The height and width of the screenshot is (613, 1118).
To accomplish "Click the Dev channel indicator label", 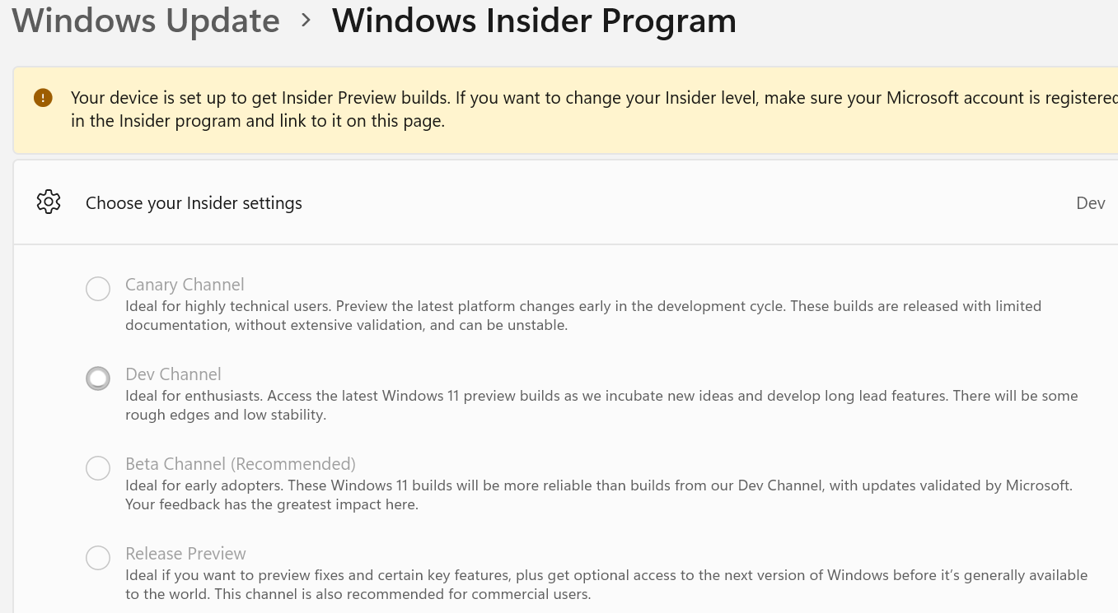I will [1090, 202].
